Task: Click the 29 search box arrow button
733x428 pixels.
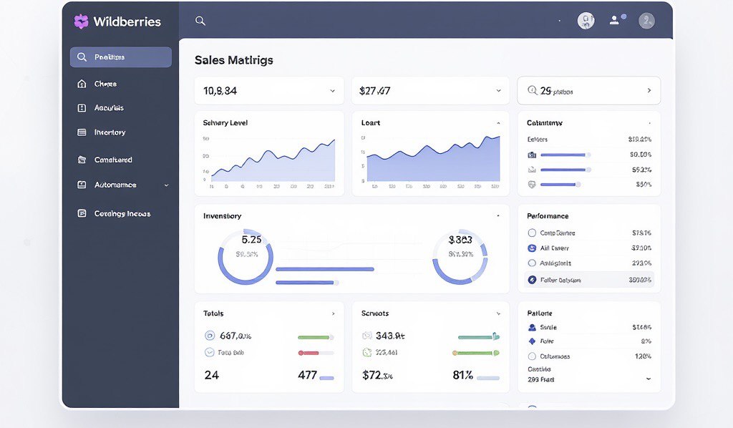Action: click(649, 91)
